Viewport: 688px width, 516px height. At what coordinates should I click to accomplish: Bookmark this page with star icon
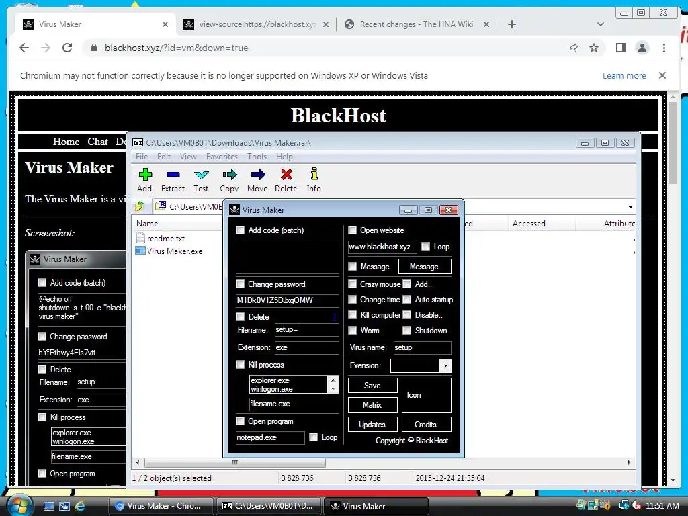coord(594,48)
